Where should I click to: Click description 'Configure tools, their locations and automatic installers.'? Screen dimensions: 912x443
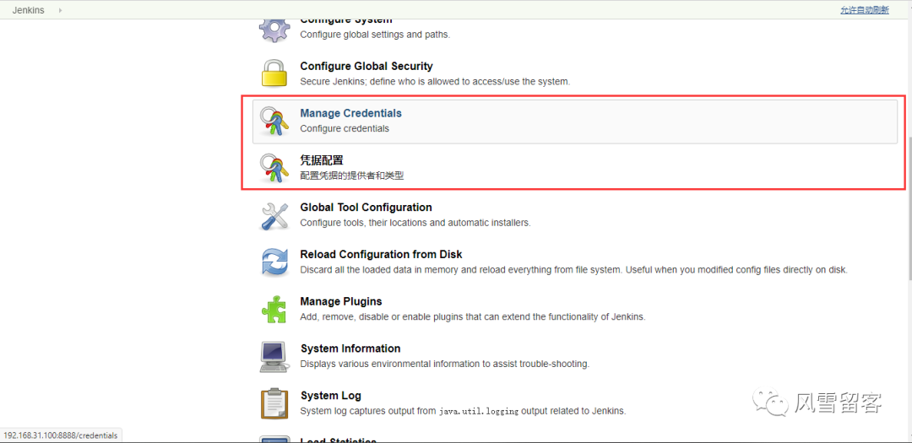tap(415, 224)
